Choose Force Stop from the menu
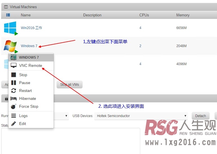Viewport: 217px width, 154px height. coord(31,106)
